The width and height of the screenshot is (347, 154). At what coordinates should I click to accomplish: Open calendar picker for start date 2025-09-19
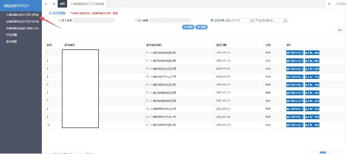[x=252, y=21]
